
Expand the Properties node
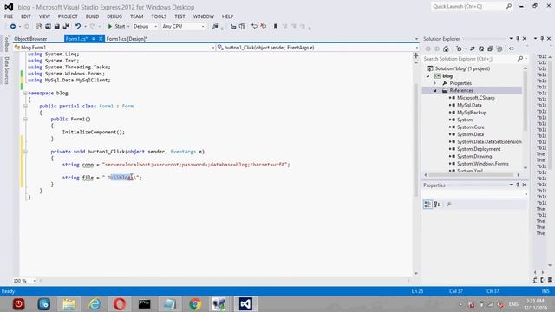coord(434,83)
